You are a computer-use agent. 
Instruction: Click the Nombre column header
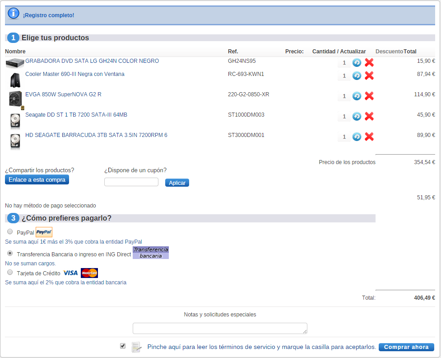[15, 52]
